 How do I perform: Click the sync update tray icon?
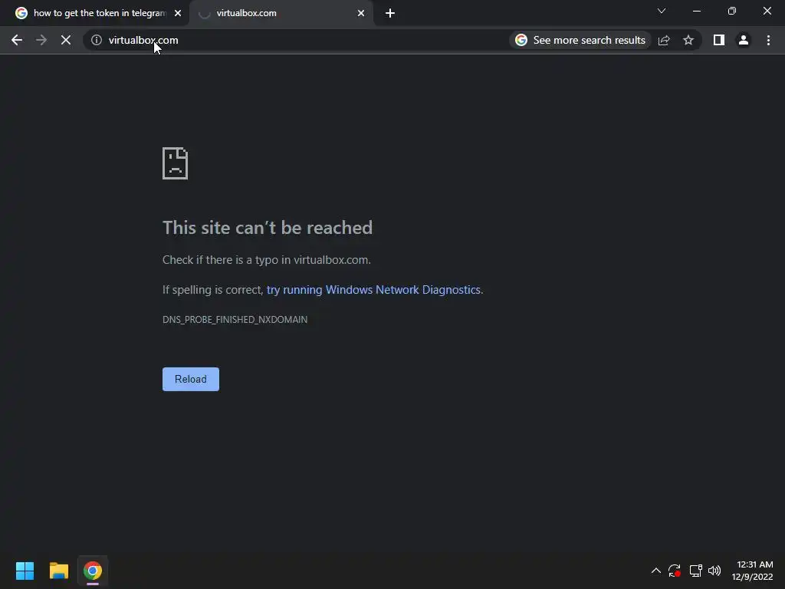[675, 571]
